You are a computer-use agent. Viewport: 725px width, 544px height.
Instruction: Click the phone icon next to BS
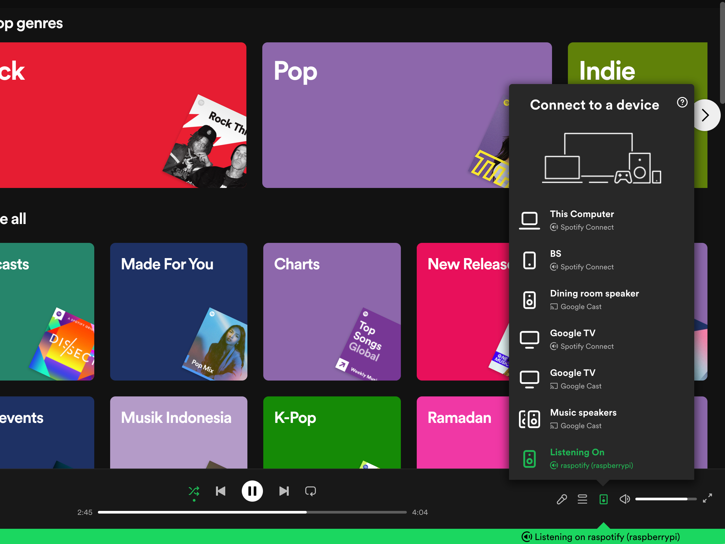click(x=529, y=260)
